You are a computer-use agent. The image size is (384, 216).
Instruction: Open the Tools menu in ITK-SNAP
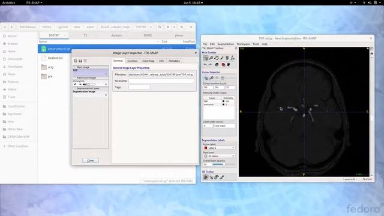tap(256, 44)
